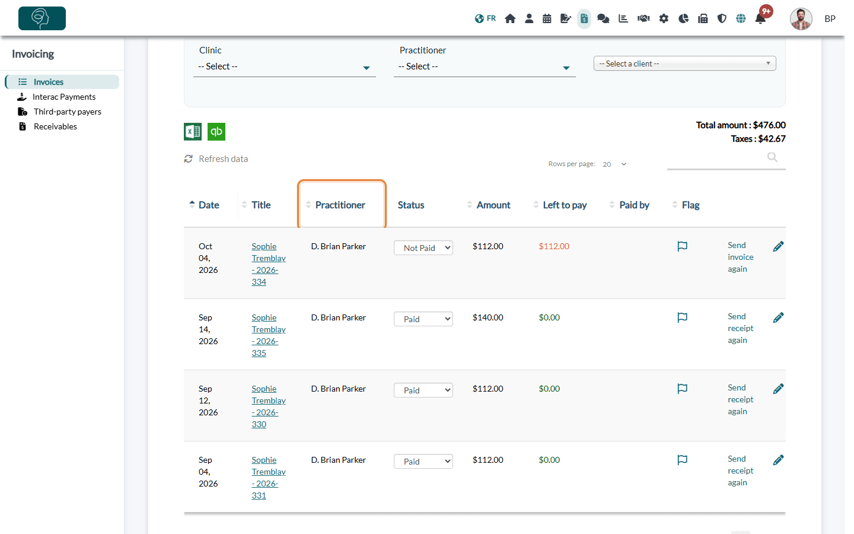Open the calendar icon in top bar

point(547,18)
